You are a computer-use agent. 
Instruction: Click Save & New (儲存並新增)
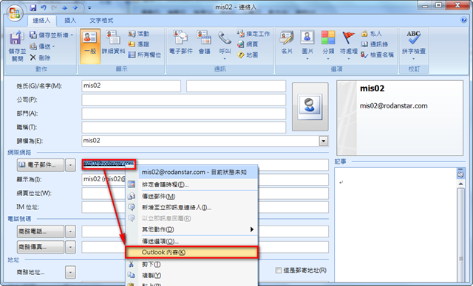[50, 35]
